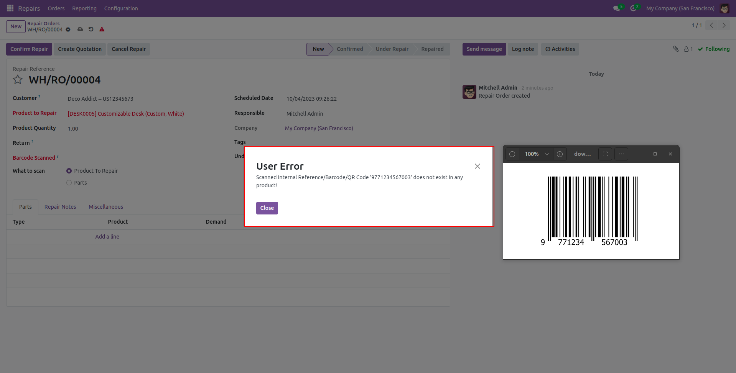Close the barcode viewer window

(670, 154)
